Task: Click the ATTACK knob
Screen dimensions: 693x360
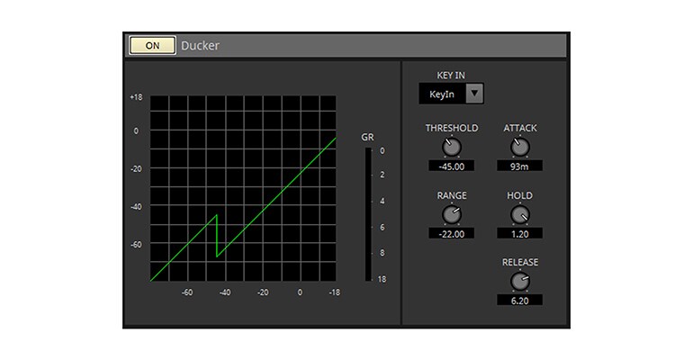Action: [519, 148]
